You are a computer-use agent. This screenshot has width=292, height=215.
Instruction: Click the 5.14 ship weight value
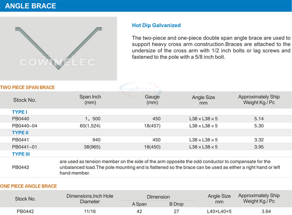tap(259, 119)
